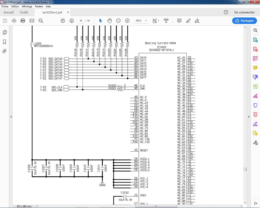The height and width of the screenshot is (208, 260).
Task: Expand tools pane with bottom arrow icon
Action: 256,203
